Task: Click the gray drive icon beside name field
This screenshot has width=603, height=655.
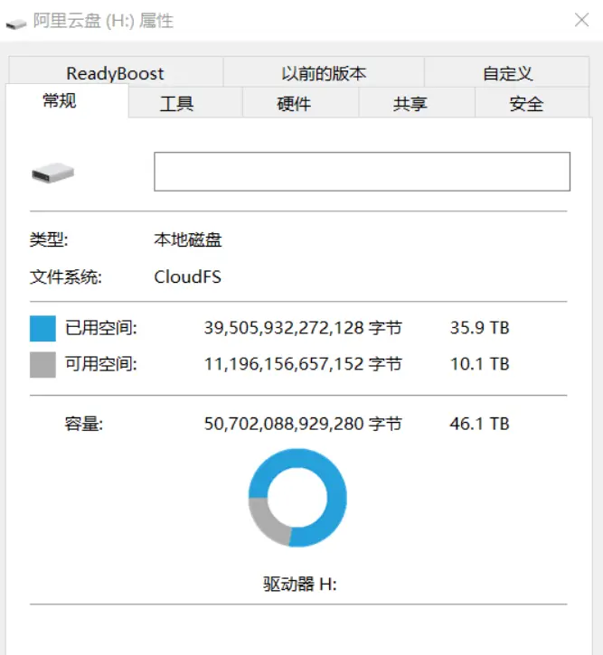Action: (x=52, y=173)
